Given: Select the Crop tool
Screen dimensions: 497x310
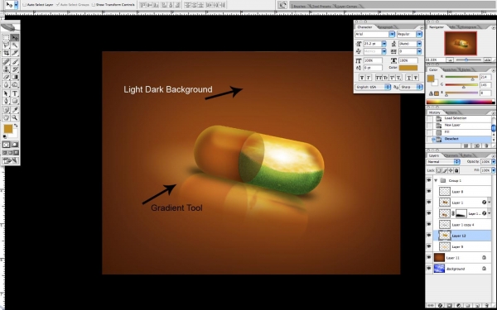Looking at the screenshot, I should (x=6, y=53).
